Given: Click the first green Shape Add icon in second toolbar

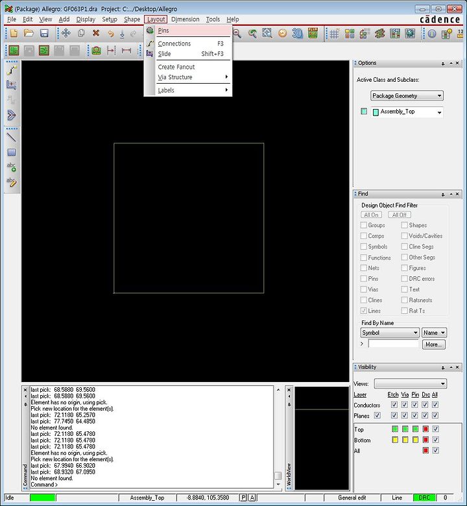Looking at the screenshot, I should (x=14, y=51).
